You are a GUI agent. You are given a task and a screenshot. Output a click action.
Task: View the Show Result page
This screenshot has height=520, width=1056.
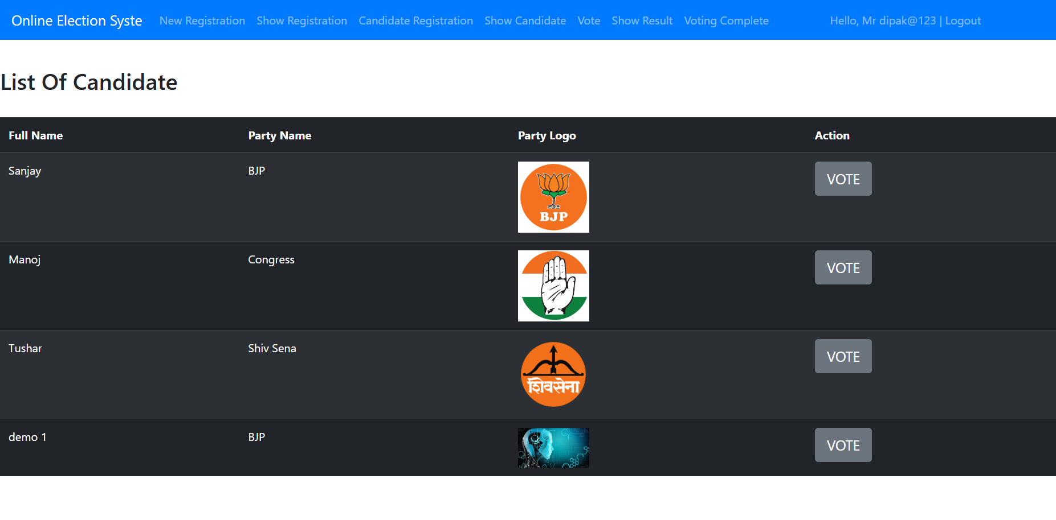642,20
